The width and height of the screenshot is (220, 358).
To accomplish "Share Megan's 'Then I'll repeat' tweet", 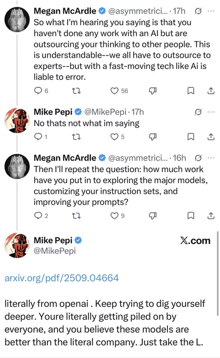I will tap(211, 216).
